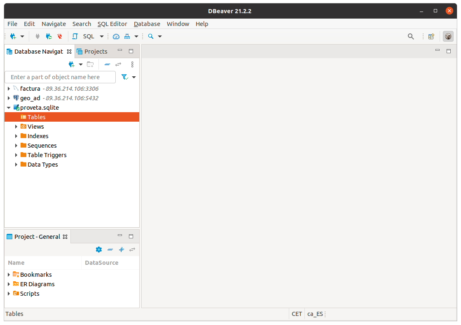Click the blue Project settings gear icon
This screenshot has width=461, height=325.
tap(98, 250)
